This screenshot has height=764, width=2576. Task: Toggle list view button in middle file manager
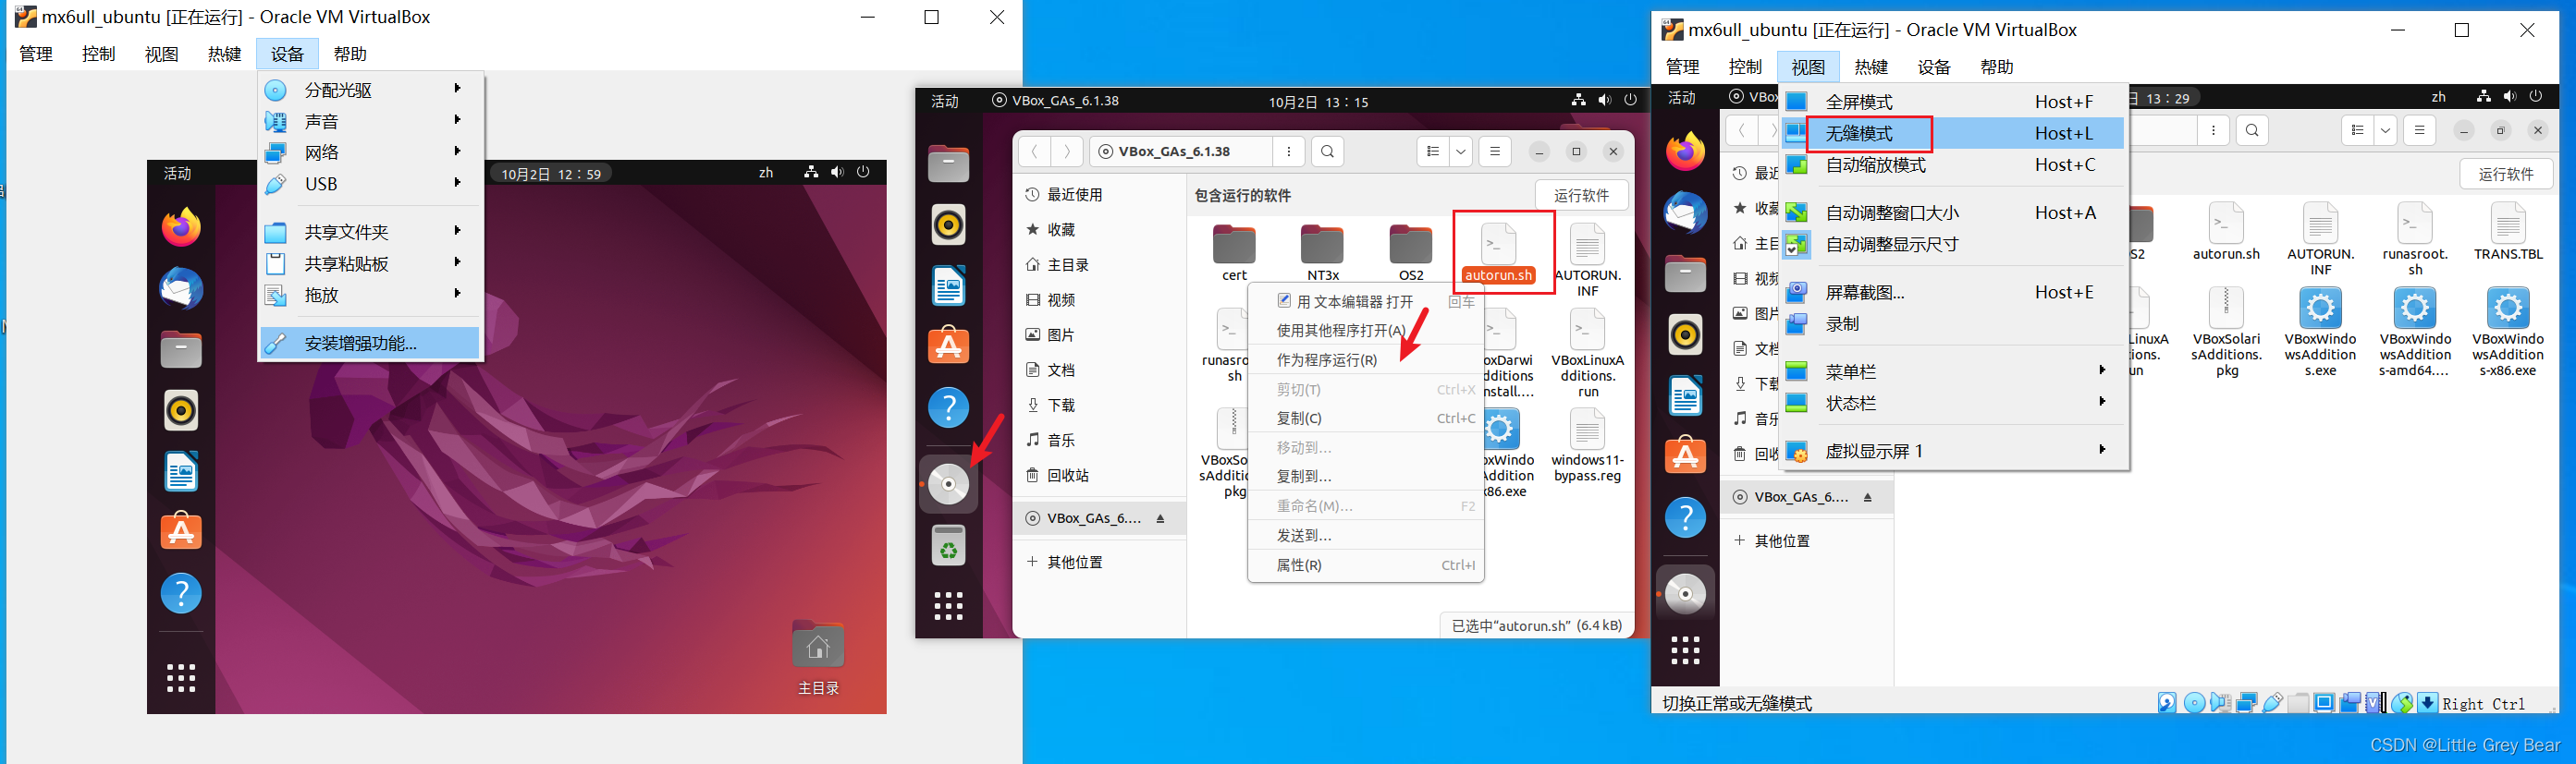[x=1433, y=152]
